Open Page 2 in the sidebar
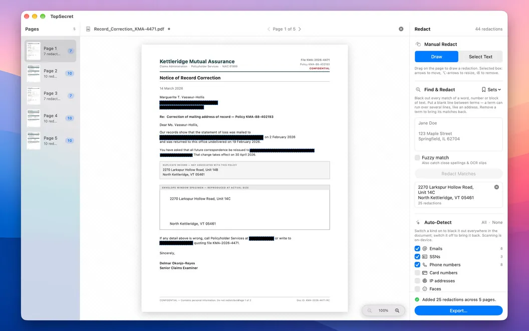 [50, 73]
